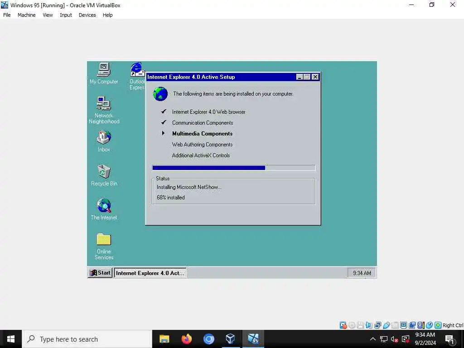Select the Recycle Bin icon

click(104, 175)
